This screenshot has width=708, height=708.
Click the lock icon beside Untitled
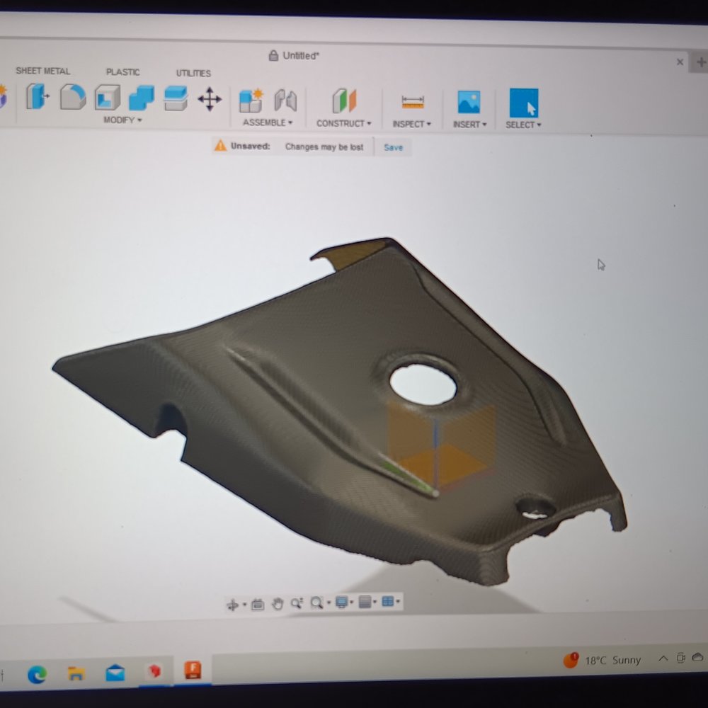(273, 55)
